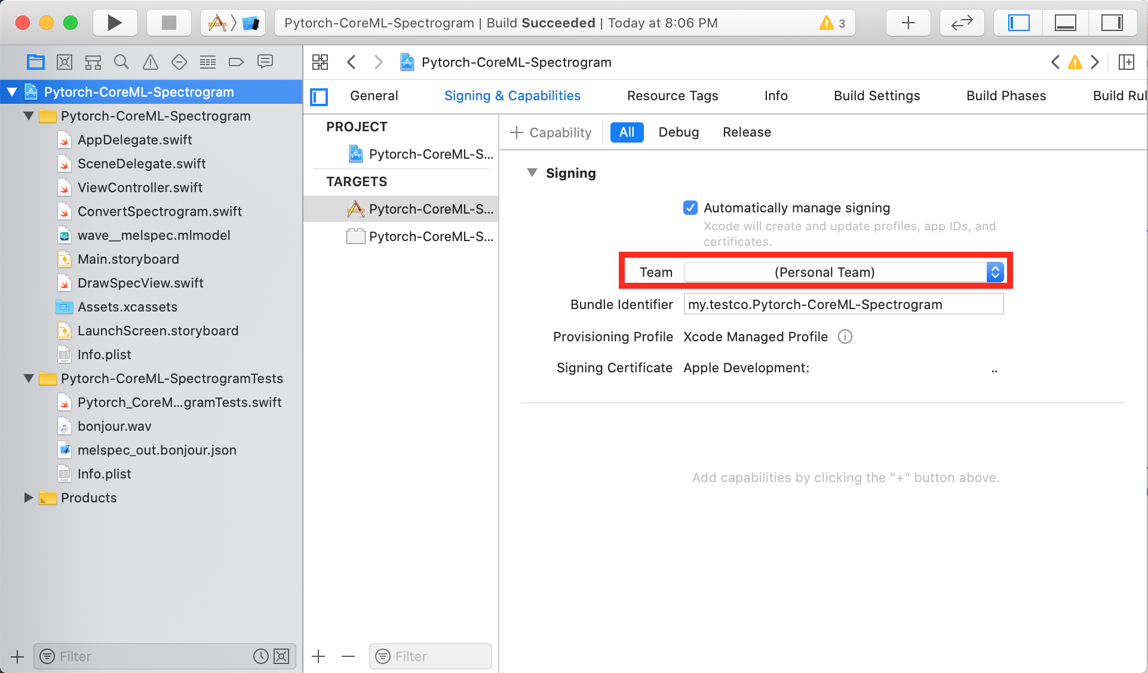Add an editor on the right
The width and height of the screenshot is (1148, 673).
1126,62
